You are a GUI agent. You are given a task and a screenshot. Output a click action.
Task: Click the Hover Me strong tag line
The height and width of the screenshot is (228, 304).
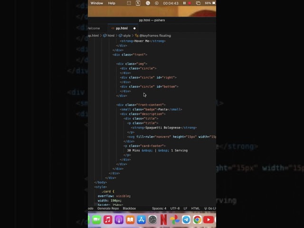[142, 41]
